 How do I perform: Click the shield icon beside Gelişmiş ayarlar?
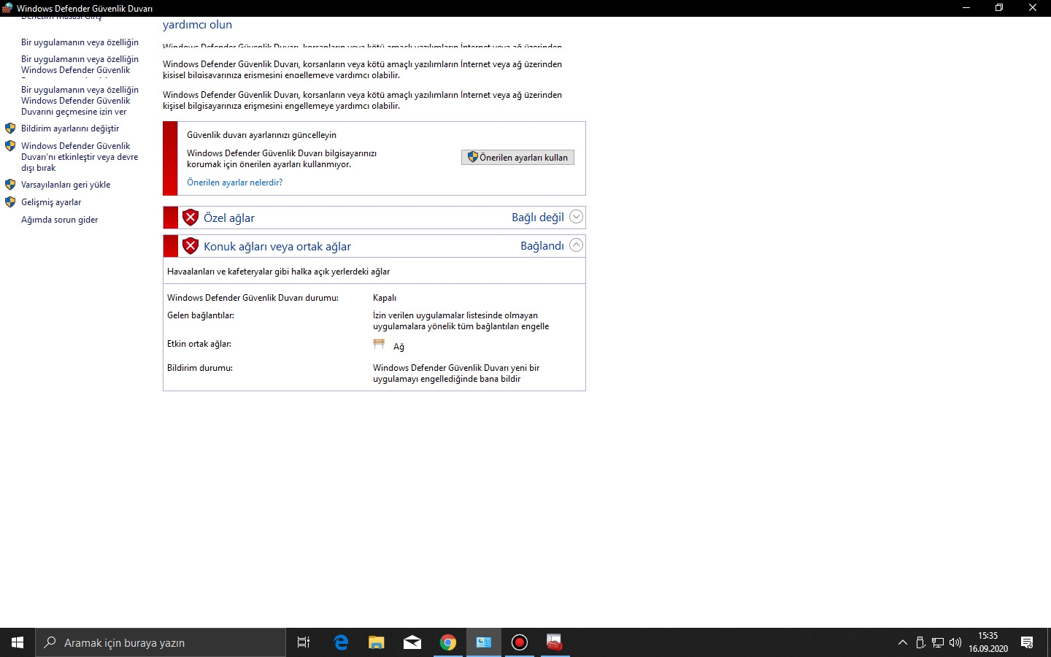[10, 202]
